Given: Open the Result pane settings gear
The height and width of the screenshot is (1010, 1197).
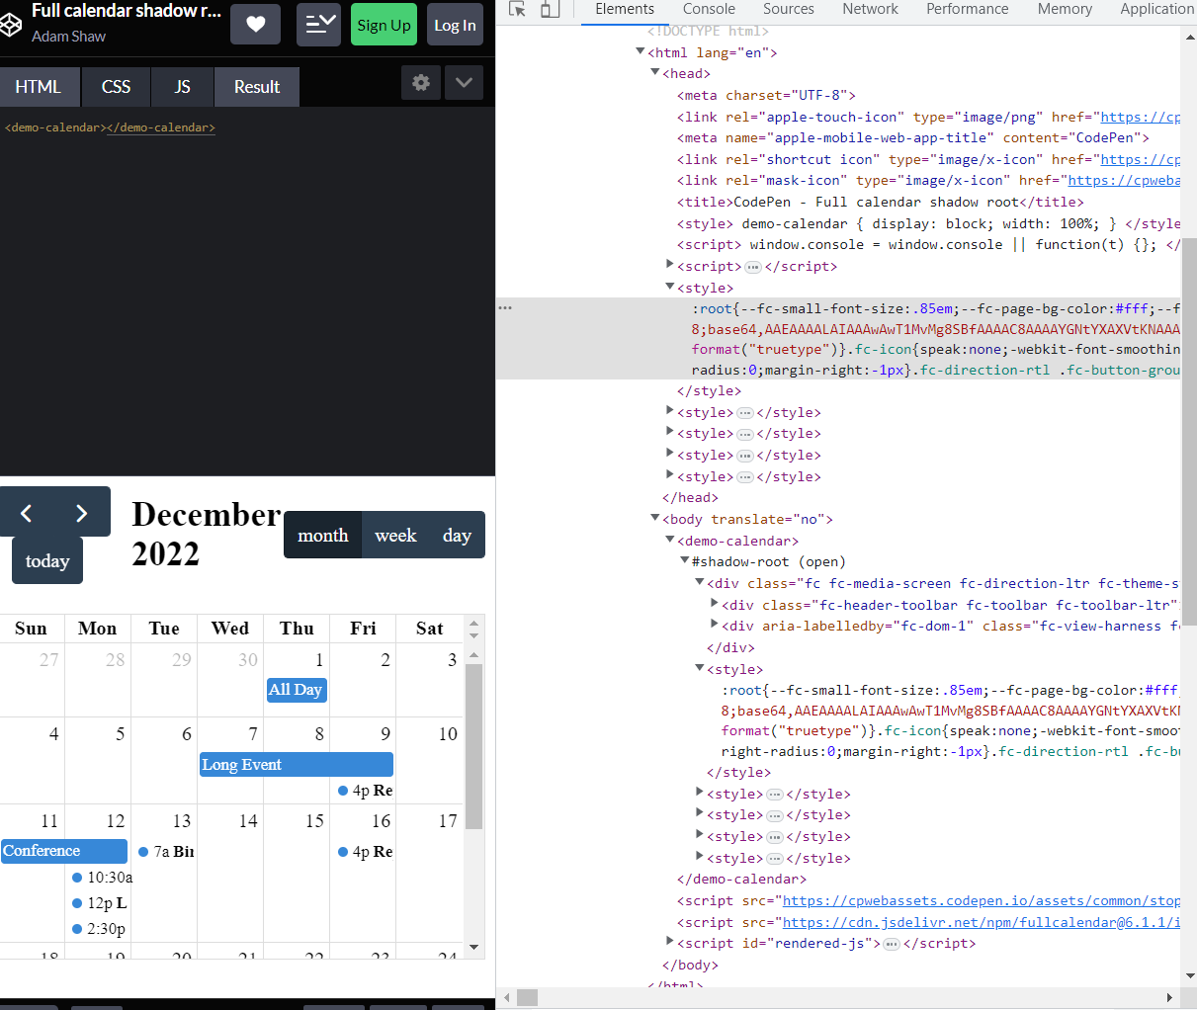Looking at the screenshot, I should pos(420,83).
